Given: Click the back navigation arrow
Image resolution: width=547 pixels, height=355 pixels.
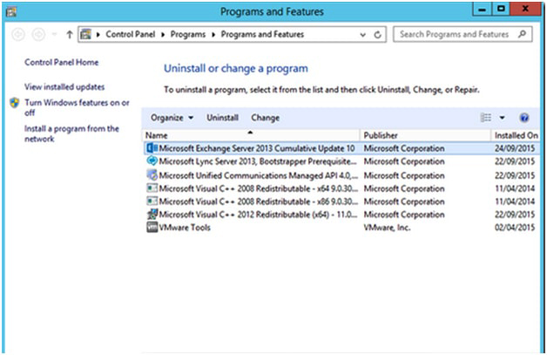Looking at the screenshot, I should click(x=18, y=34).
